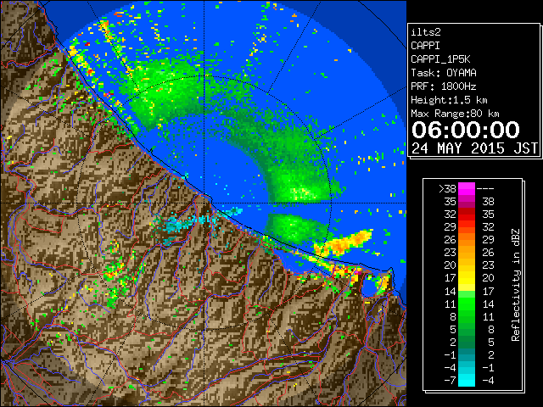Click the 'CAPPI_1P5K' product name text

[x=440, y=59]
